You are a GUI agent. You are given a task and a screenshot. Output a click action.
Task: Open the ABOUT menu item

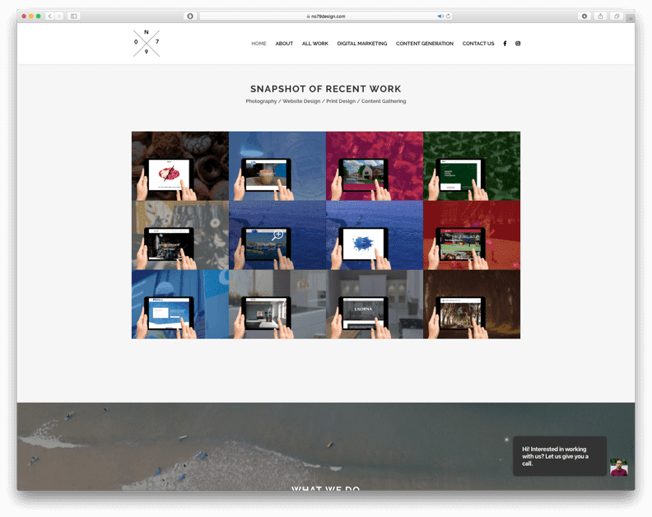284,44
